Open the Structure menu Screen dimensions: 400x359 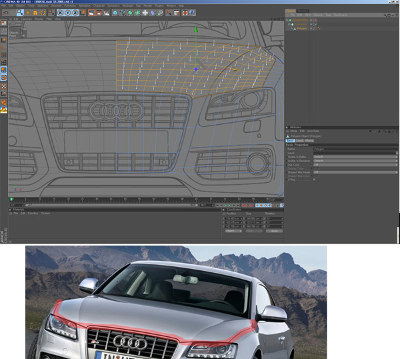(56, 5)
